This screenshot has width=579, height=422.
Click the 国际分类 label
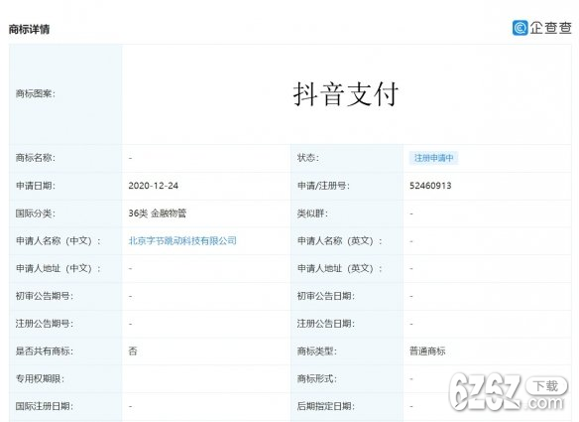(36, 213)
